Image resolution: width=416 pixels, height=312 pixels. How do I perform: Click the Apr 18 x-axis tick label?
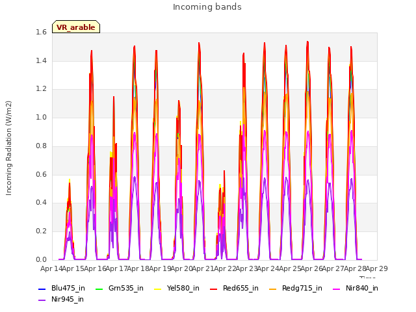(x=138, y=268)
